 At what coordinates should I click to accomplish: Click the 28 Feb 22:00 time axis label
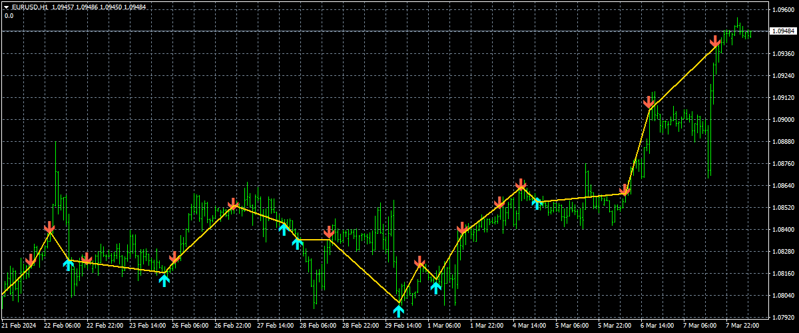[360, 326]
